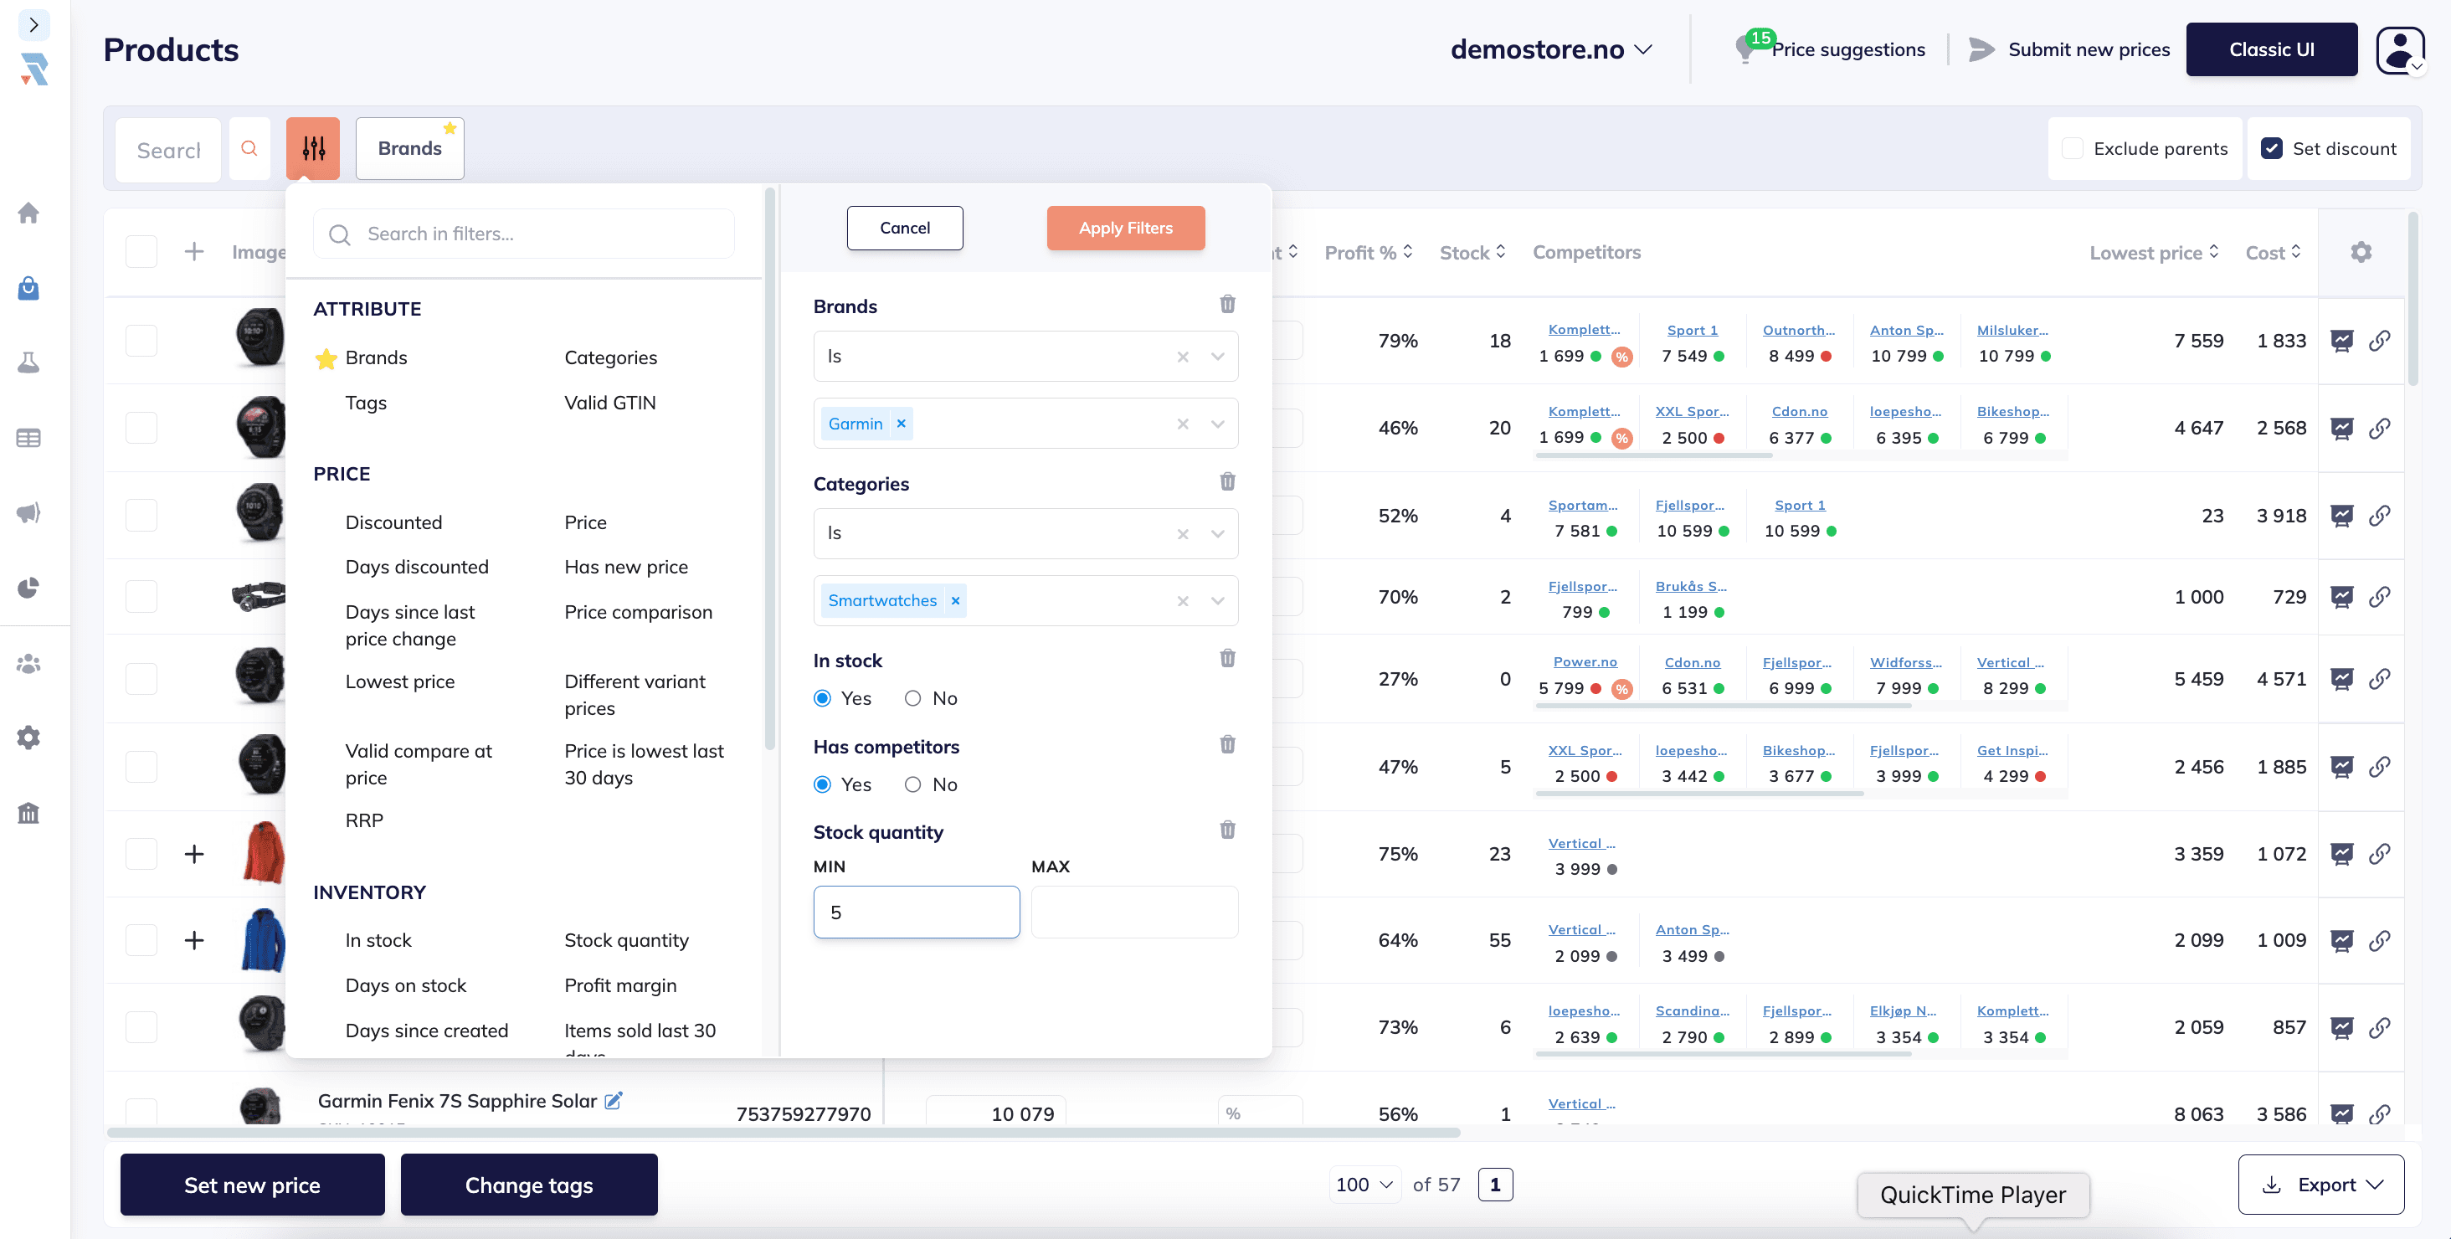This screenshot has width=2451, height=1239.
Task: Open the Home icon in sidebar
Action: 28,212
